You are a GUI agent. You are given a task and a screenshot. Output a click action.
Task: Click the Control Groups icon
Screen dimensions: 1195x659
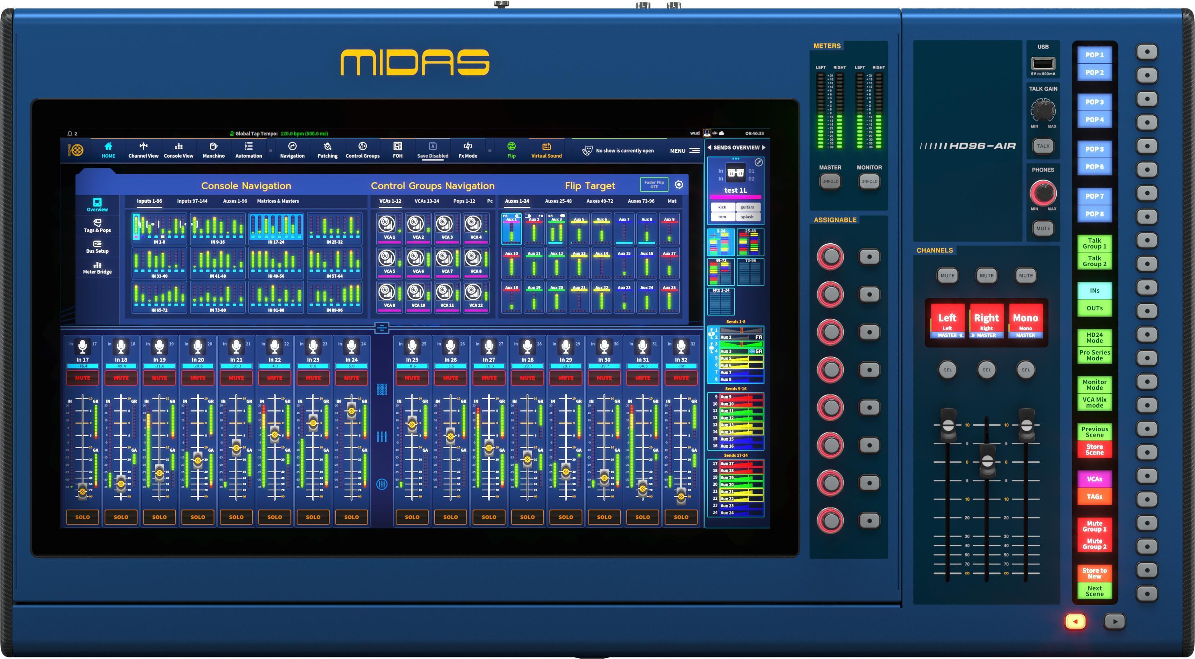point(362,150)
